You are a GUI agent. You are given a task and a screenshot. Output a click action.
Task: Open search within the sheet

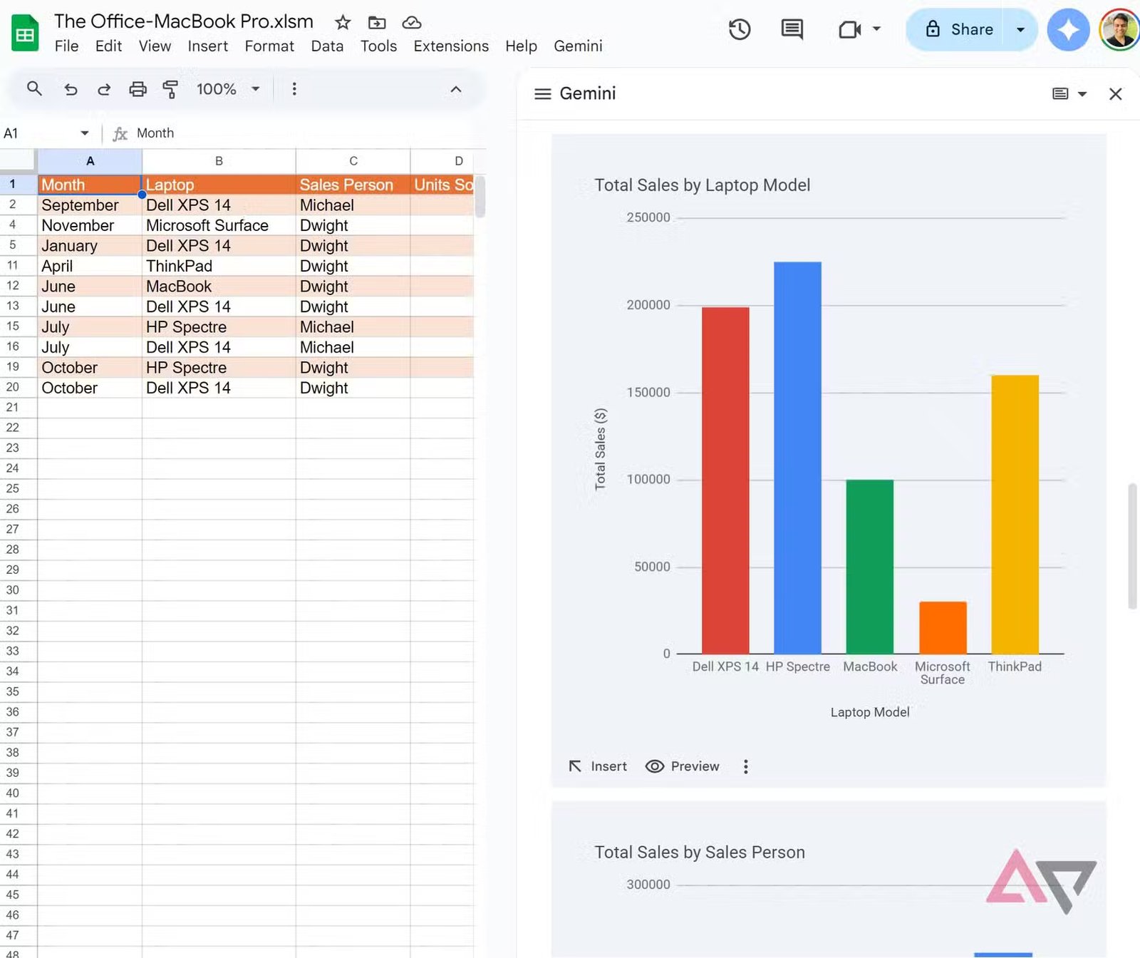(x=34, y=88)
